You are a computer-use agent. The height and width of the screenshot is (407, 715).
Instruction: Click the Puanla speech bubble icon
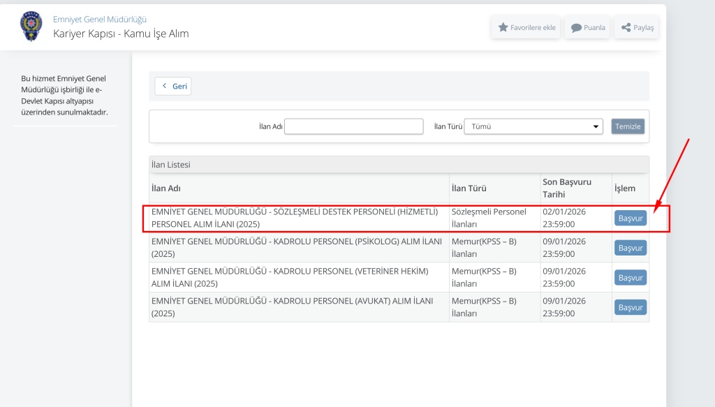[576, 28]
